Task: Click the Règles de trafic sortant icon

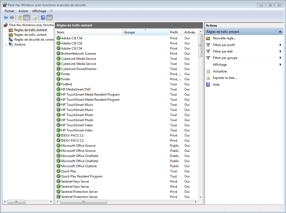Action: (11, 35)
